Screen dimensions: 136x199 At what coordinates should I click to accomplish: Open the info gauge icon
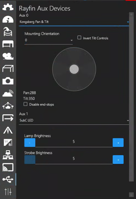(x=8, y=19)
